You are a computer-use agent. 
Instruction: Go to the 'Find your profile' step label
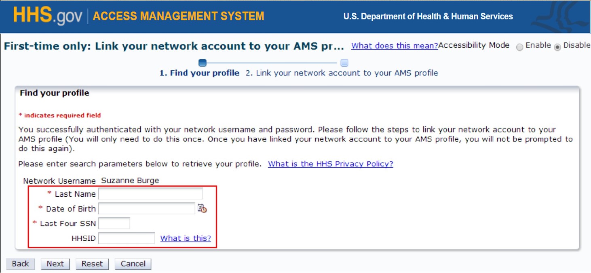(x=199, y=73)
